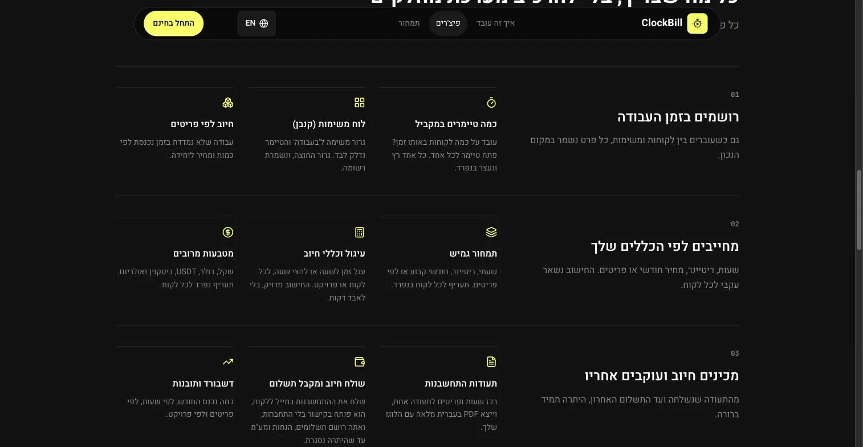Screen dimensions: 863x447
Task: Click section title מכינים חיוב ועוקבים אחריו
Action: [662, 376]
